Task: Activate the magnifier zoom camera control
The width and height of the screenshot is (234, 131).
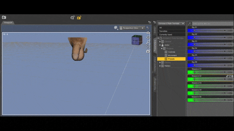Action: pyautogui.click(x=148, y=42)
